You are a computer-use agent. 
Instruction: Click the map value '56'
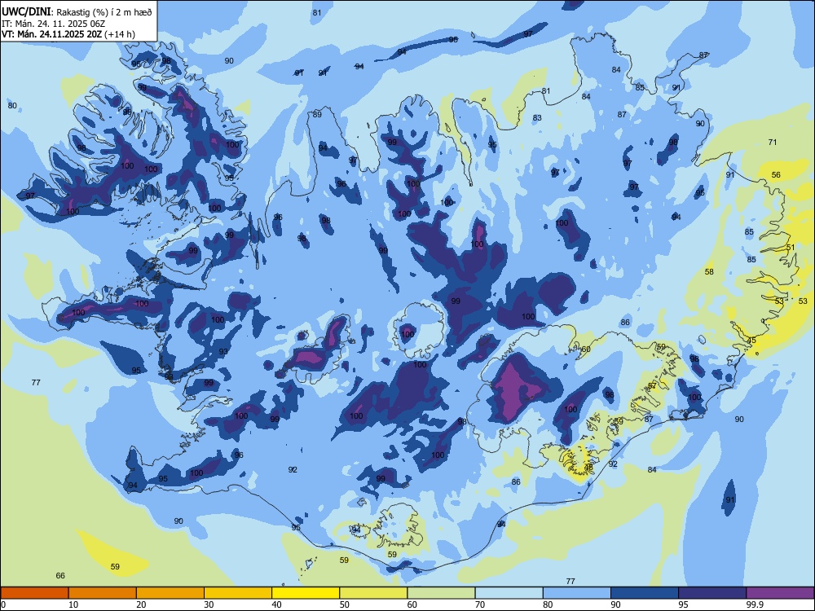(x=776, y=174)
